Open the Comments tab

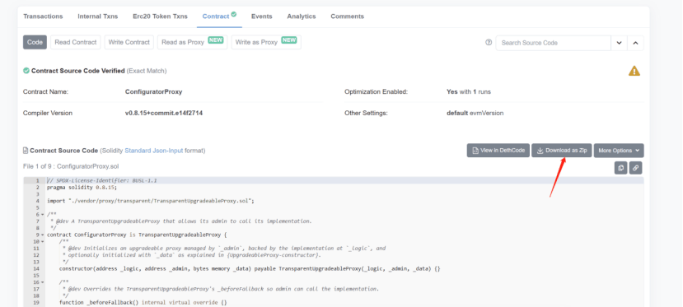(347, 16)
